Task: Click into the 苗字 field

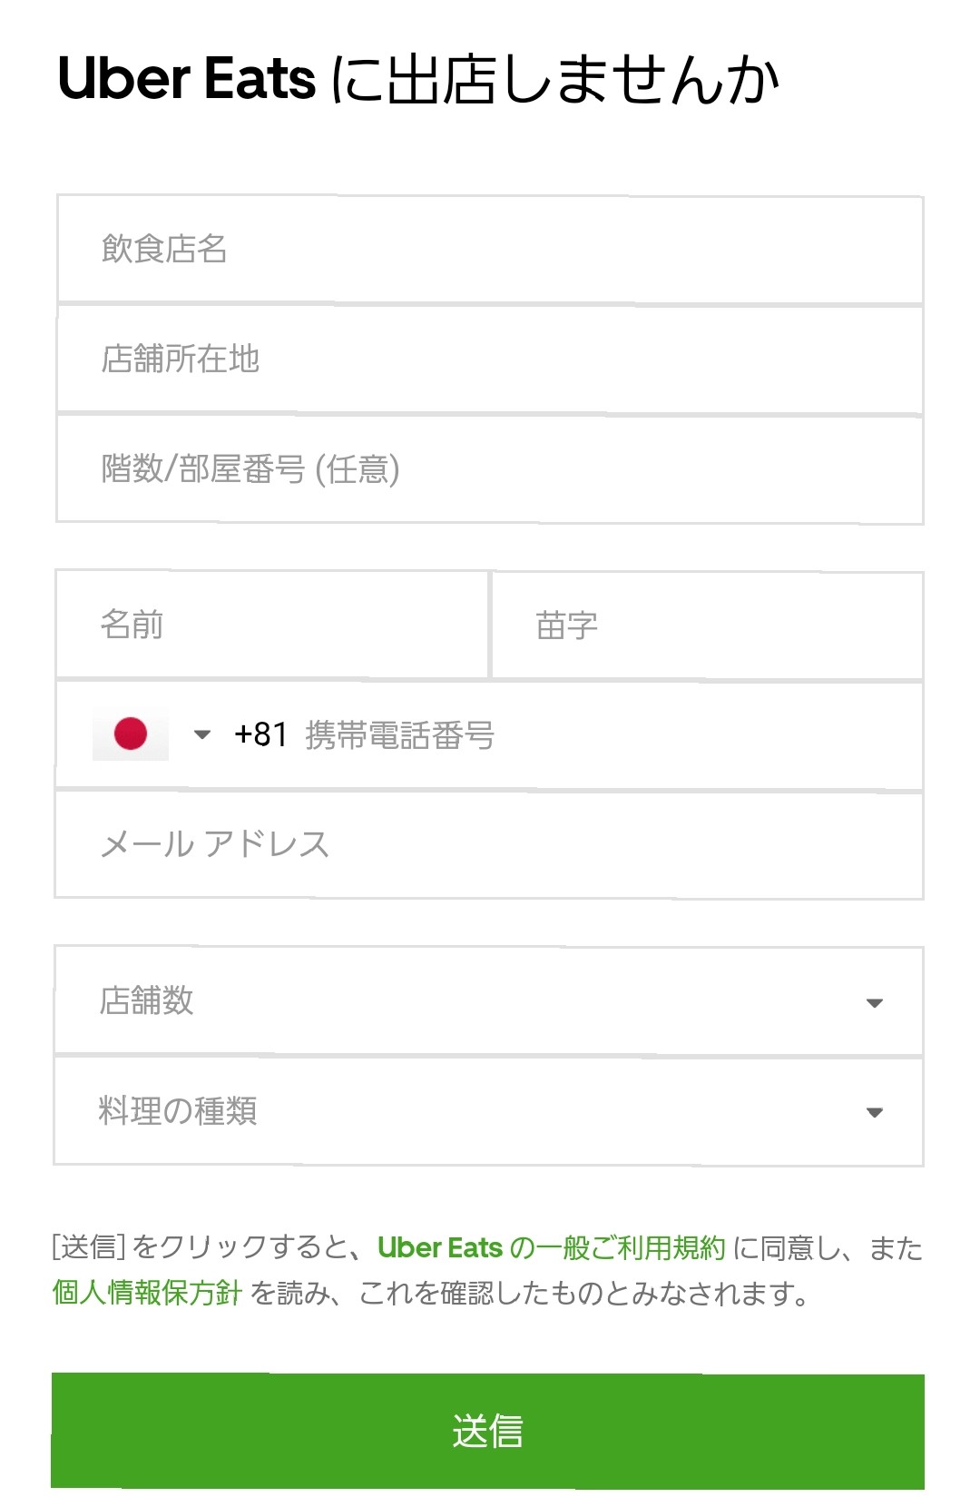Action: tap(708, 625)
